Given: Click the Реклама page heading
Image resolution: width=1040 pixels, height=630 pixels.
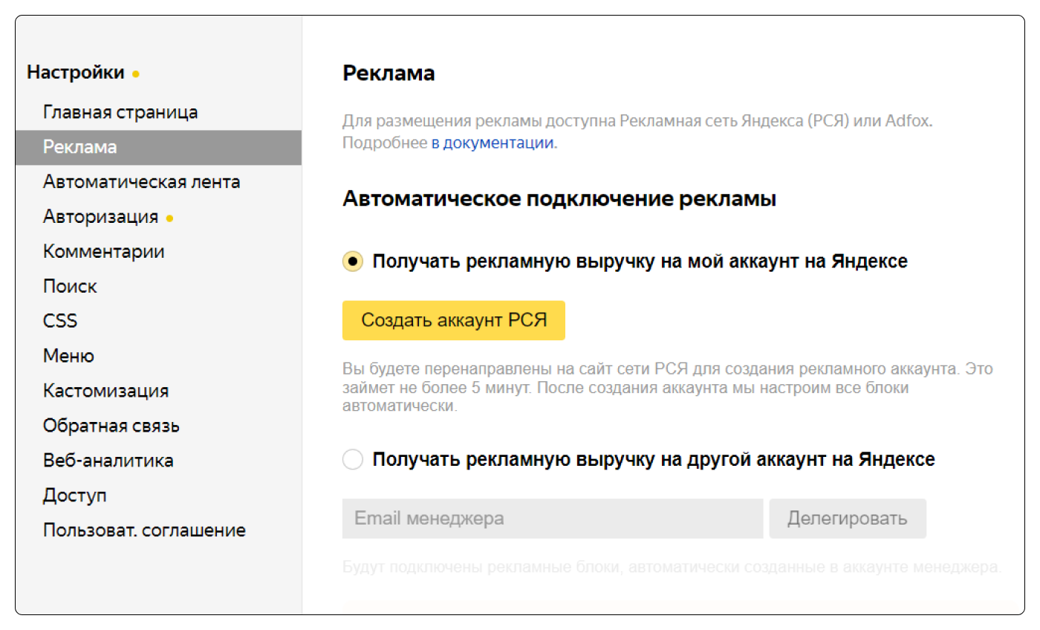Looking at the screenshot, I should click(389, 74).
